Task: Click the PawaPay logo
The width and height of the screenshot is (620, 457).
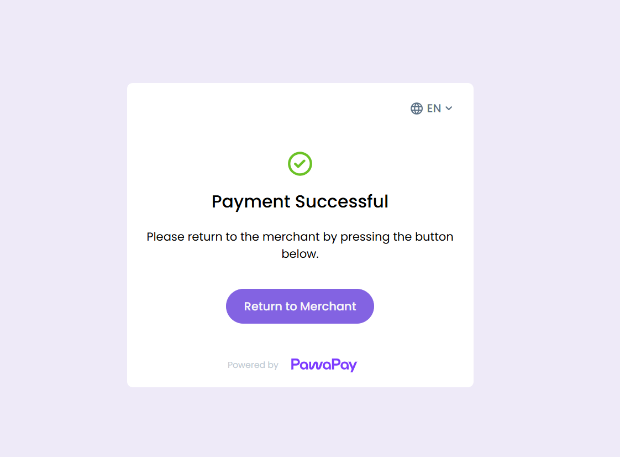Action: pyautogui.click(x=324, y=365)
